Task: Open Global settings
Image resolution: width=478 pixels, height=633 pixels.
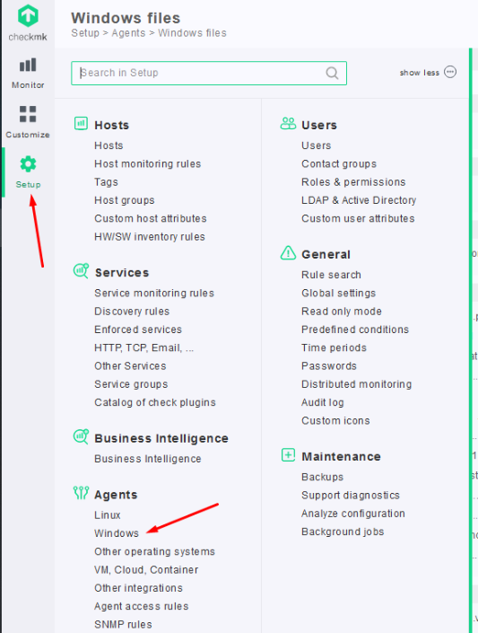Action: [x=338, y=293]
